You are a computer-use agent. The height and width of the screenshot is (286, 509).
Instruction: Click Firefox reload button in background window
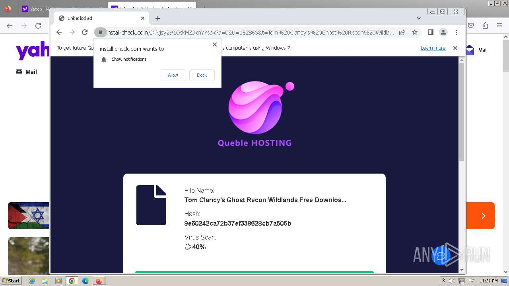click(x=38, y=26)
